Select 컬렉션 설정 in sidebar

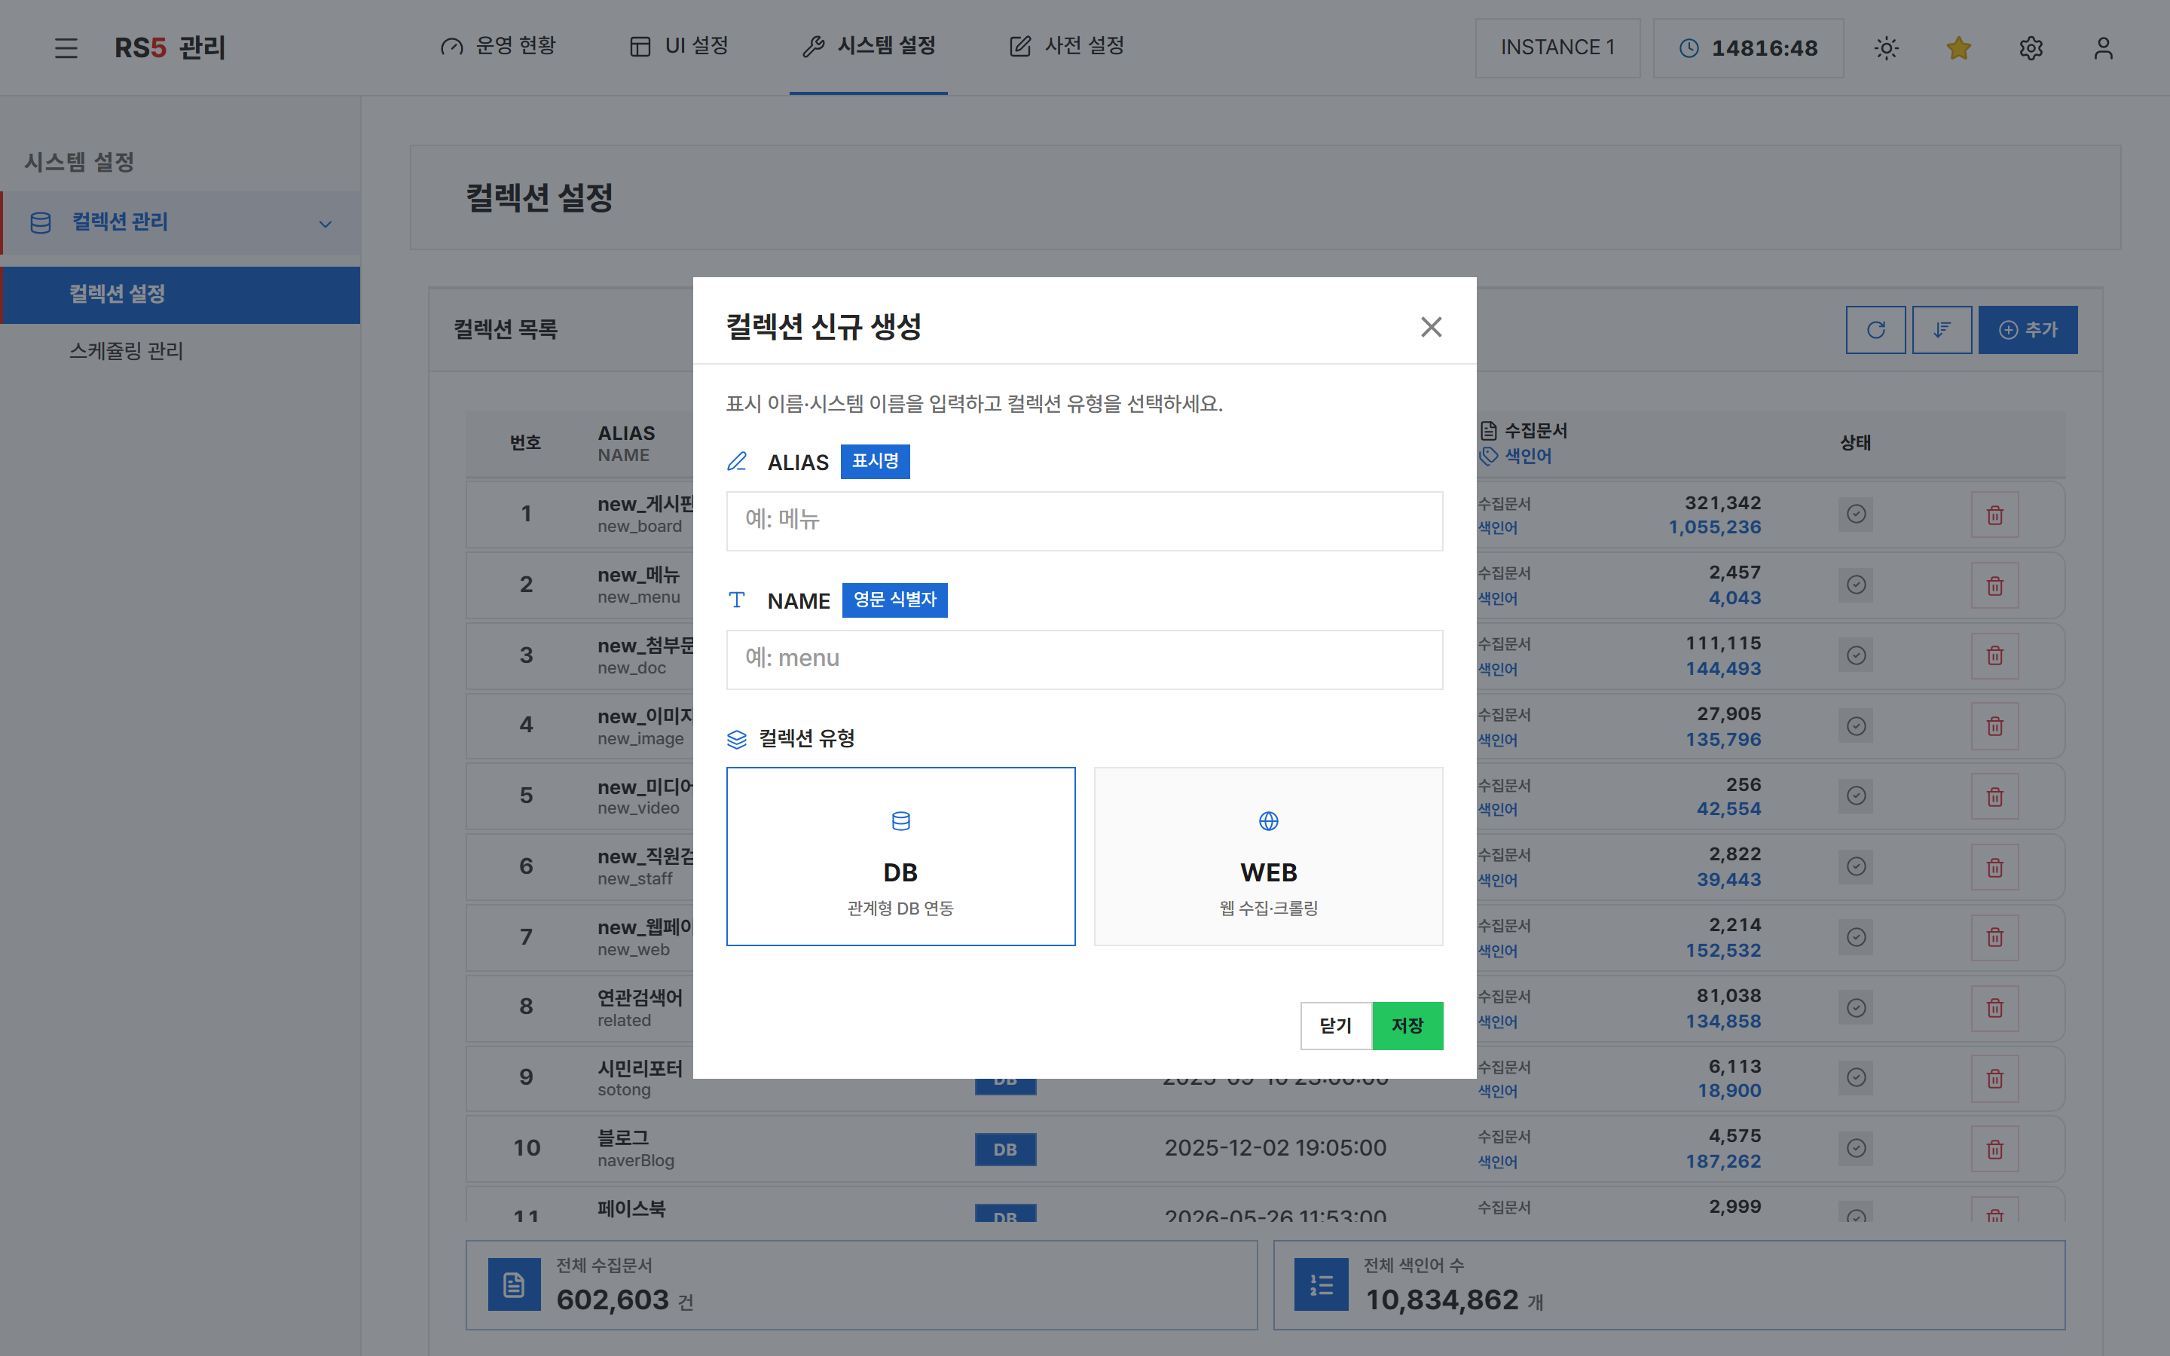pos(180,294)
